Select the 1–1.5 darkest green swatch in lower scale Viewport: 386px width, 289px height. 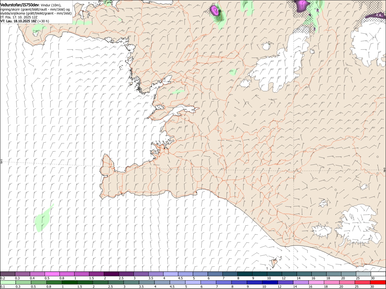70,282
